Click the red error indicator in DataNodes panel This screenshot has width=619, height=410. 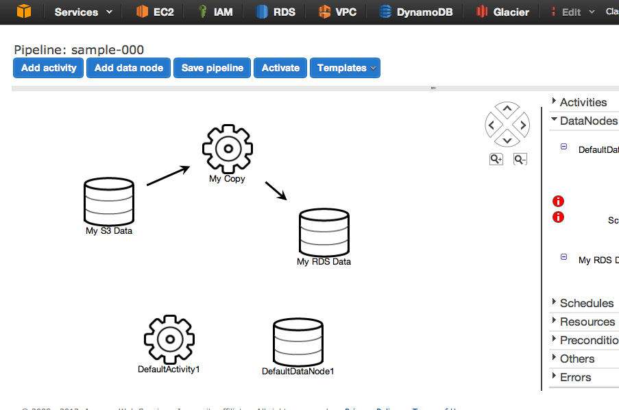tap(558, 201)
